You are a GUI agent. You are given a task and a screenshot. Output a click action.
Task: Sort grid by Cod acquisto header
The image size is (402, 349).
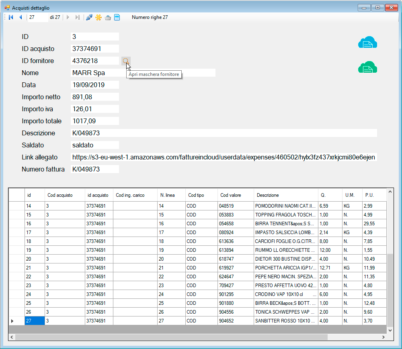click(x=65, y=195)
